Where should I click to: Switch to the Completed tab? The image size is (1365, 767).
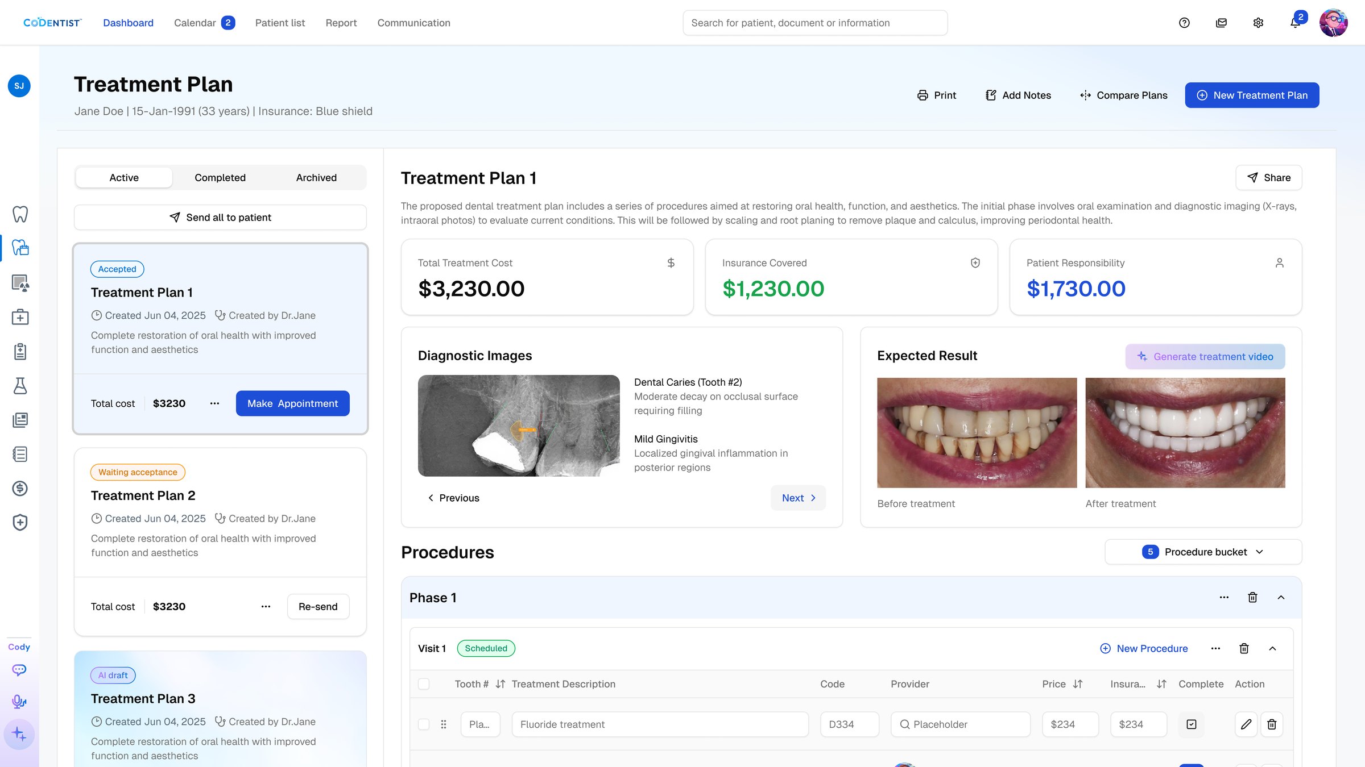point(220,178)
